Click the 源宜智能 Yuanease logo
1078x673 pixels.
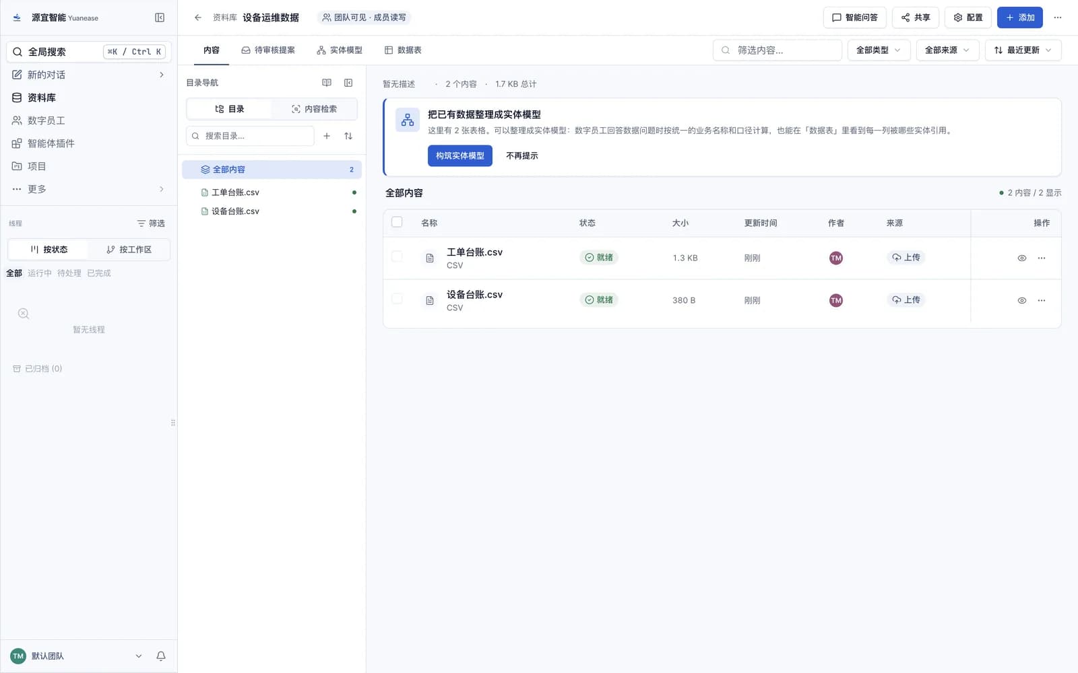55,17
